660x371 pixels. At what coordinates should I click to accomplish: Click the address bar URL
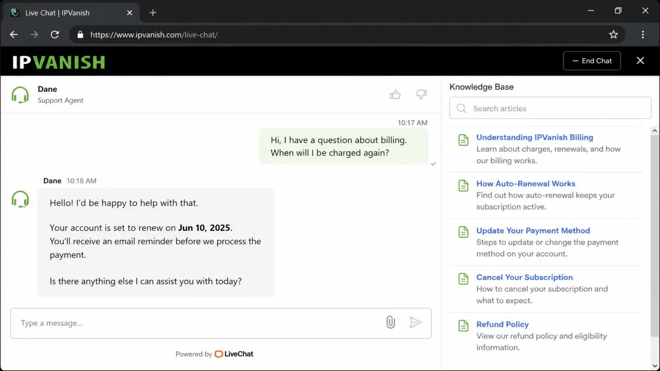(154, 35)
